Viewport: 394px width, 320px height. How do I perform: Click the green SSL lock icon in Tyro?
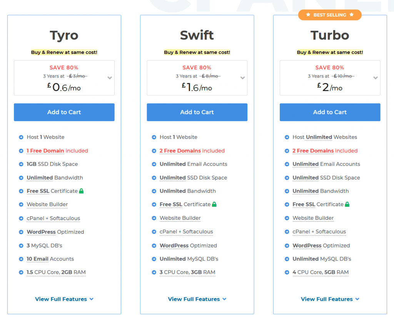(x=81, y=191)
